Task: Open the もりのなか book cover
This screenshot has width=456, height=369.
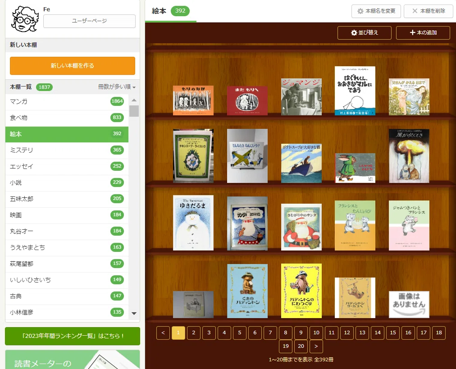Action: click(x=193, y=100)
